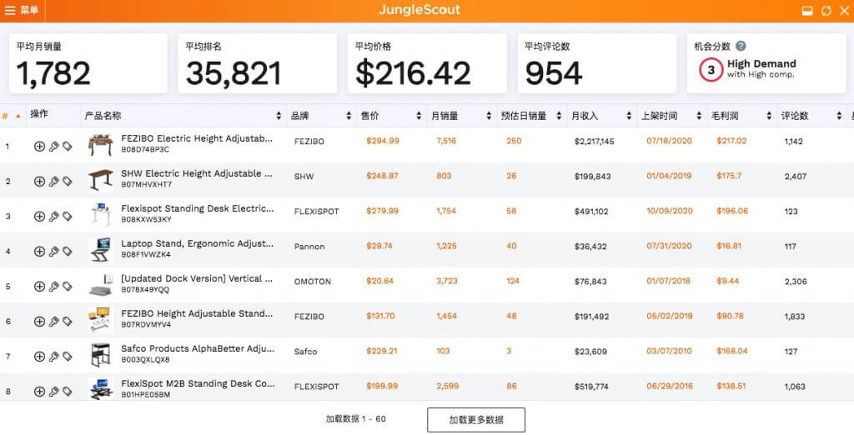Click listing date 03/07/2010
854x435 pixels.
670,351
